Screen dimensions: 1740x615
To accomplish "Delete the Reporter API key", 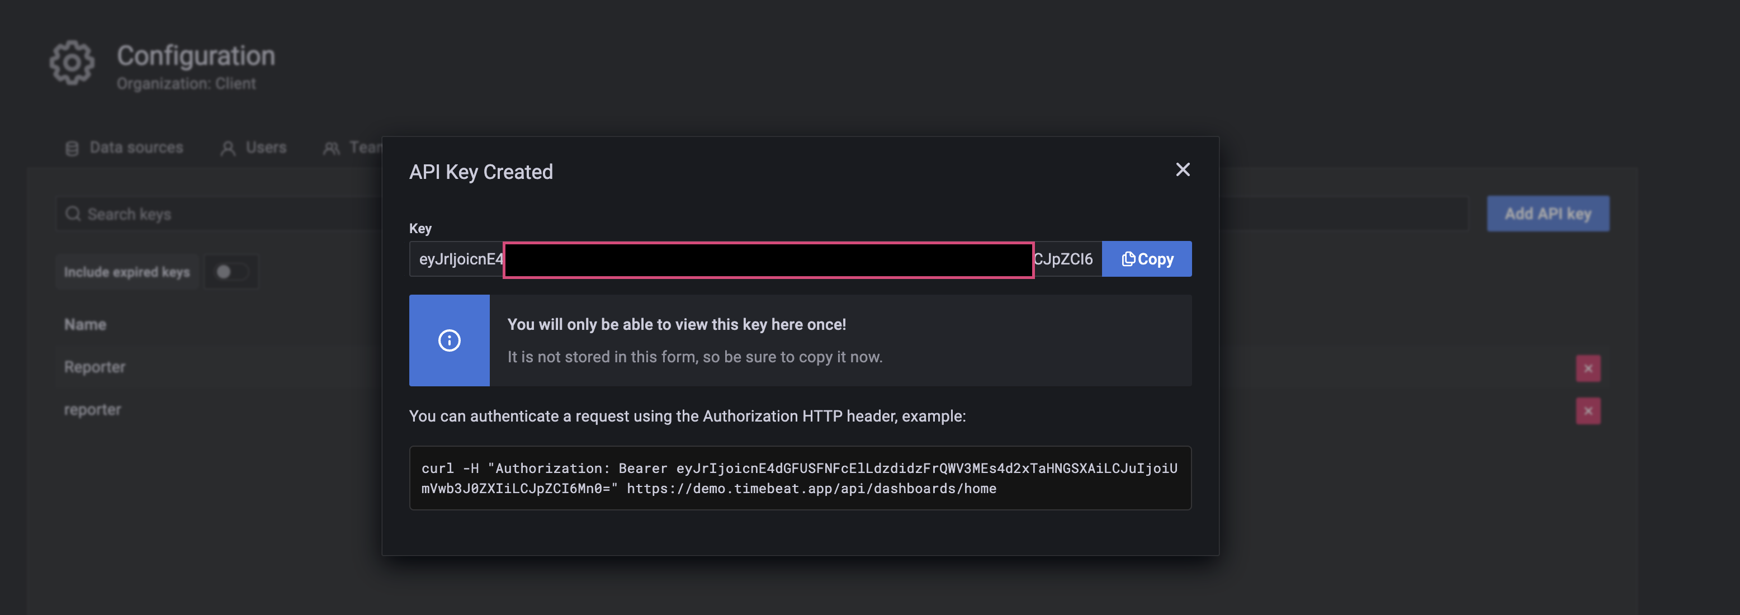I will pos(1587,368).
